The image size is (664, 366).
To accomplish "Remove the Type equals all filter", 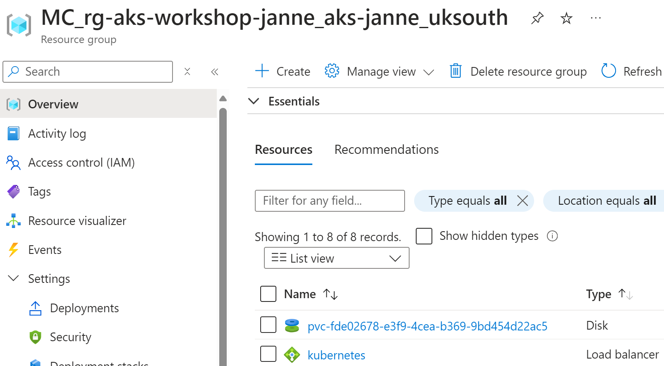I will (523, 201).
